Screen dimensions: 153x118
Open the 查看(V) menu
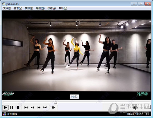(18, 8)
